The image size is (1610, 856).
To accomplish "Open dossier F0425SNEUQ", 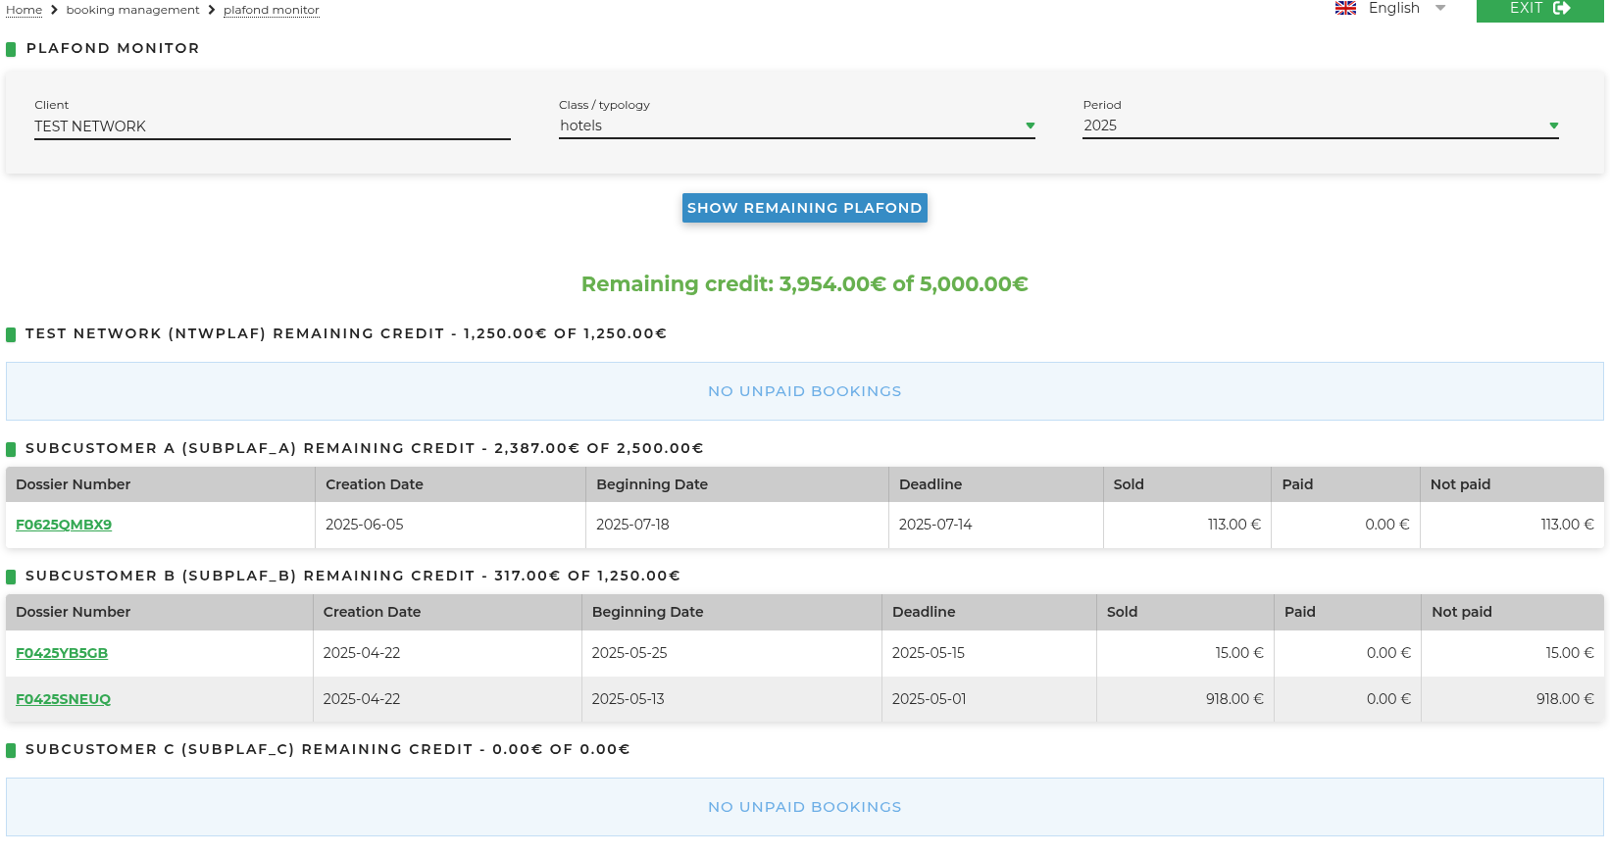I will [63, 699].
